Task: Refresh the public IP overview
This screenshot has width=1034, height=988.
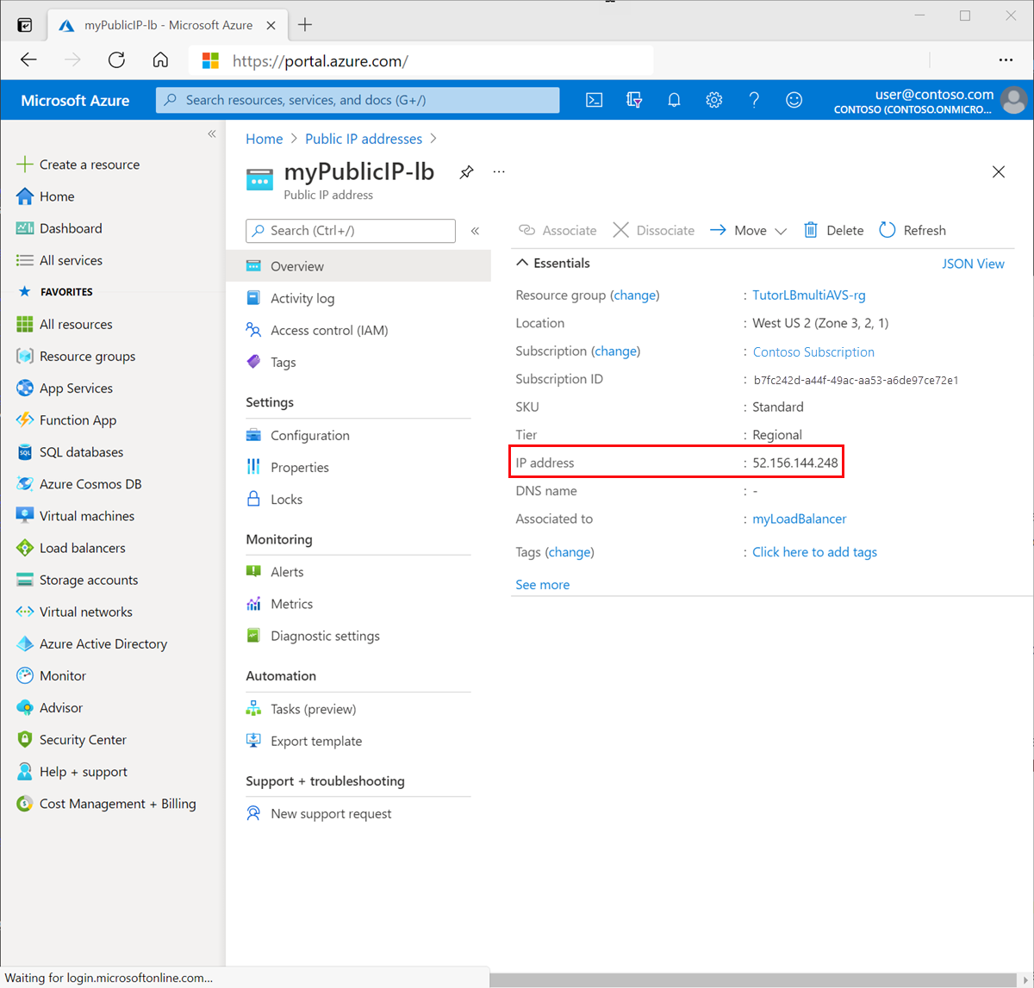Action: tap(913, 231)
